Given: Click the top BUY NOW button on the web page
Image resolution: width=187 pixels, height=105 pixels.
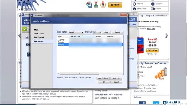Looking at the screenshot, I should coord(115,5).
